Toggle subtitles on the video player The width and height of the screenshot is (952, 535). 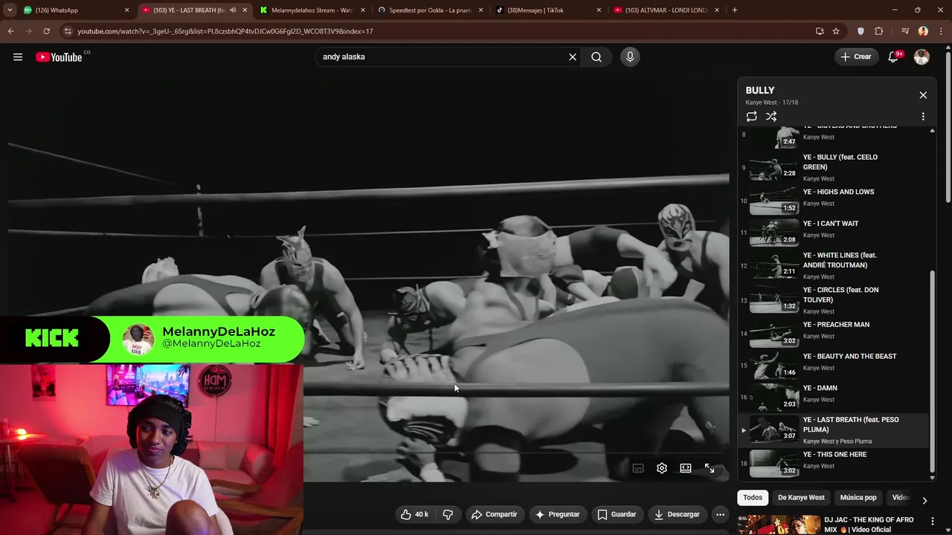click(x=638, y=468)
